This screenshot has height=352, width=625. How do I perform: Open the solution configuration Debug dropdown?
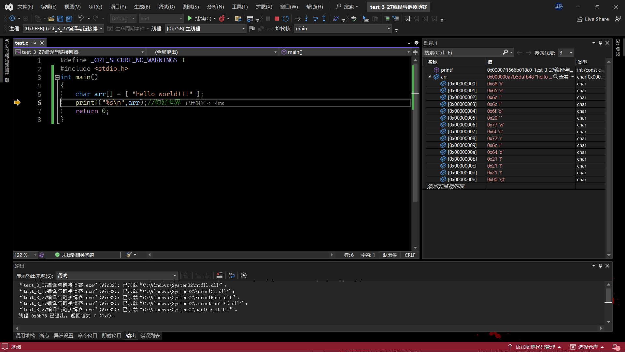[123, 19]
